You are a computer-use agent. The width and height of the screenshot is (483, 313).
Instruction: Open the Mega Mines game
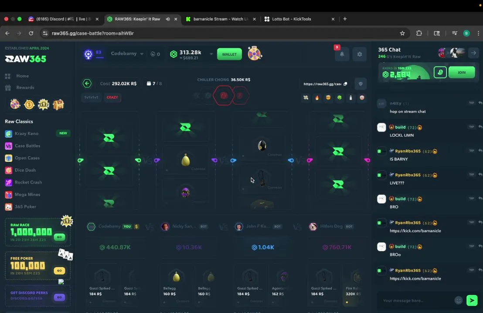tap(27, 194)
